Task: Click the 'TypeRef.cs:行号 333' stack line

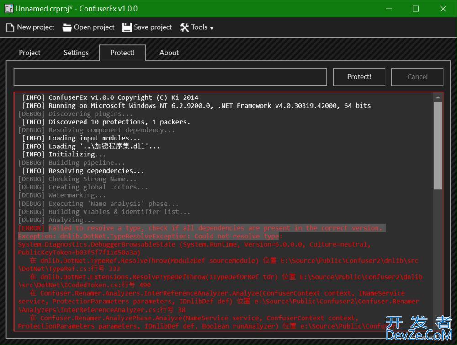Action: [x=69, y=269]
